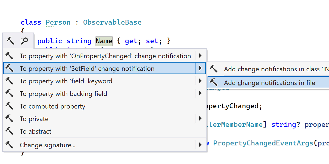Click the hammer quick actions icon
This screenshot has width=329, height=164.
click(x=10, y=41)
